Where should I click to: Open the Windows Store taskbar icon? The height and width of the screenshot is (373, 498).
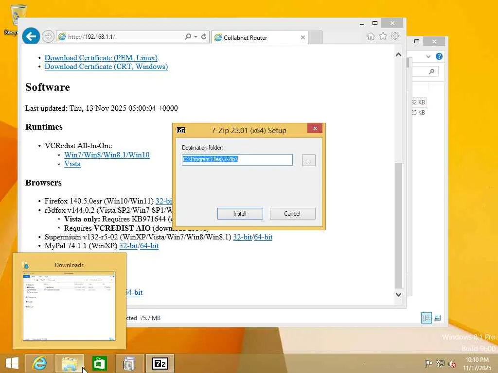click(x=99, y=363)
